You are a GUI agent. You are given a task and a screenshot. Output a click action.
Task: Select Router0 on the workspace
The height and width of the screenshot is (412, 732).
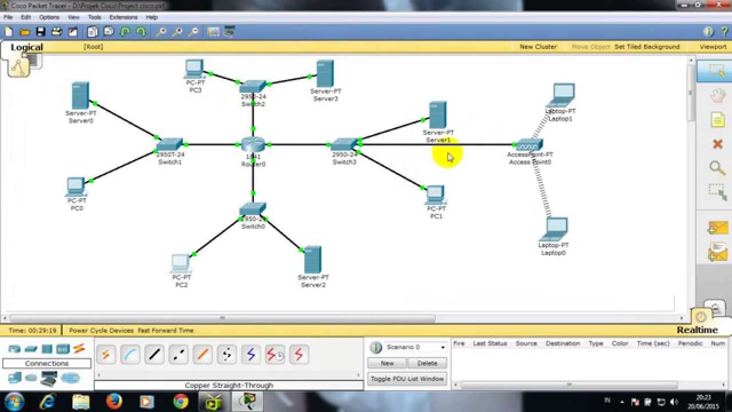252,145
